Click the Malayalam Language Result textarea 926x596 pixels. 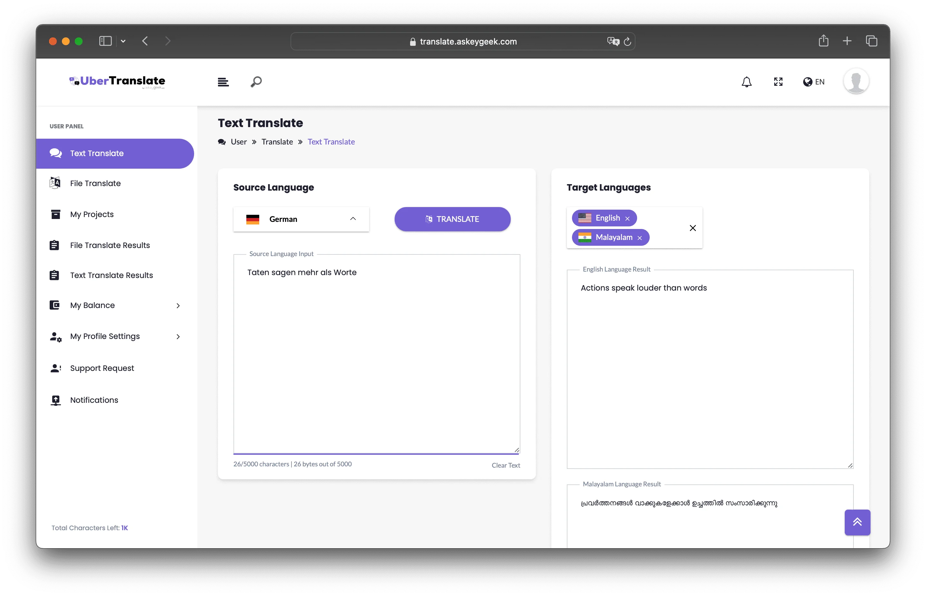[x=710, y=516]
